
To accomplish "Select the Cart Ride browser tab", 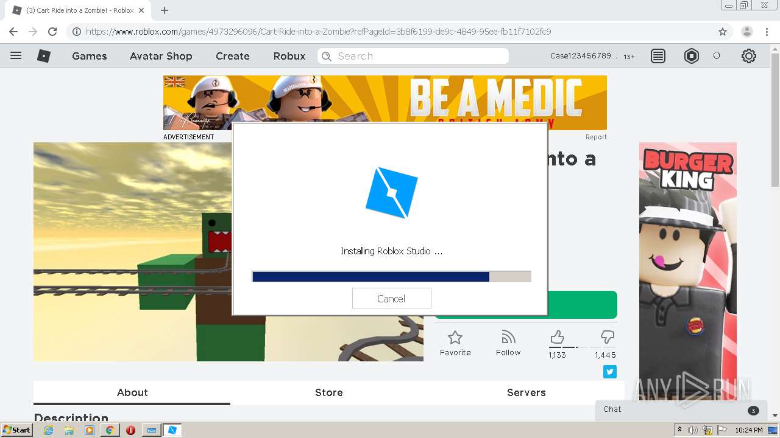I will [79, 10].
